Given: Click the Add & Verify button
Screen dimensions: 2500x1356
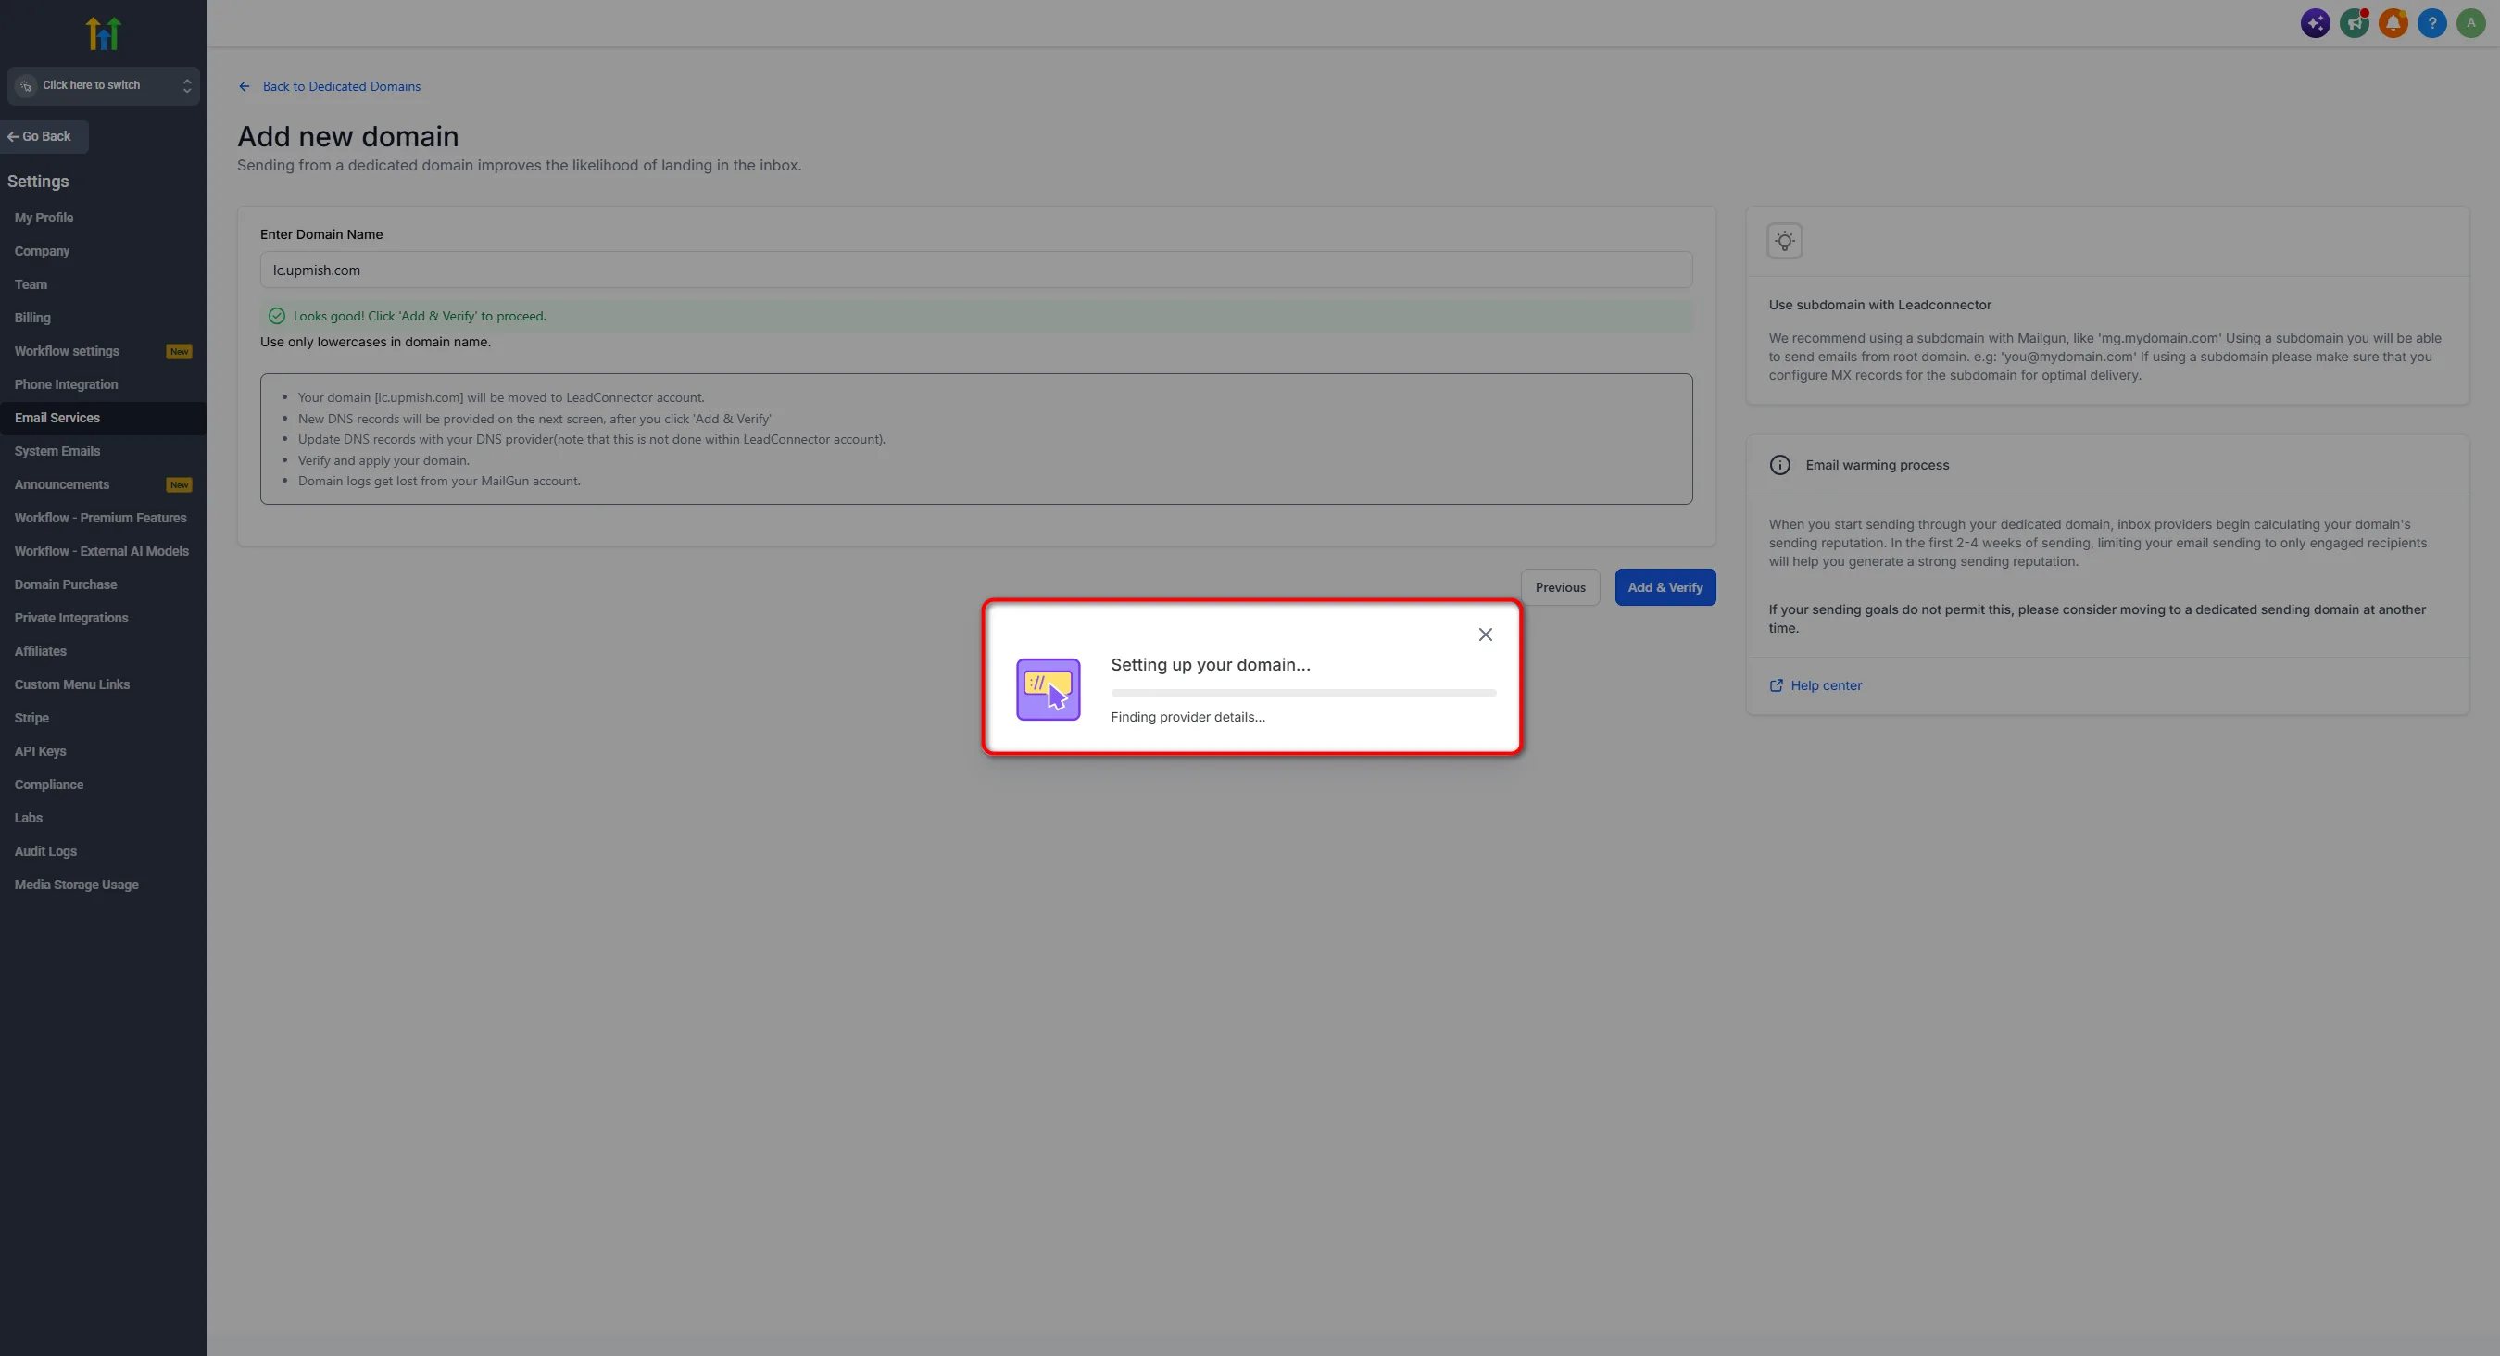Looking at the screenshot, I should 1665,587.
